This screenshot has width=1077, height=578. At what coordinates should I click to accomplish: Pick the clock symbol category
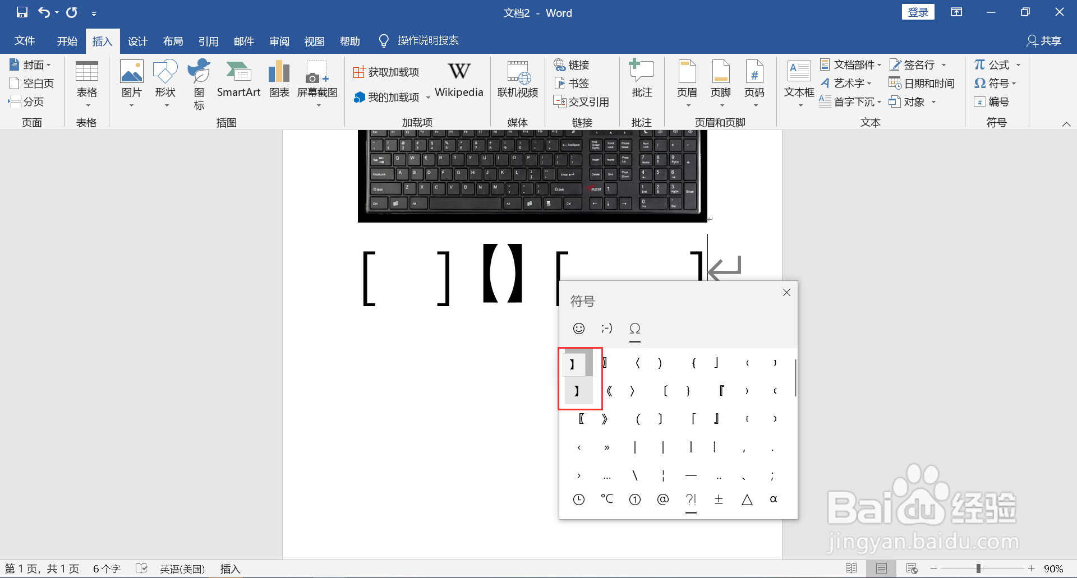click(x=579, y=499)
